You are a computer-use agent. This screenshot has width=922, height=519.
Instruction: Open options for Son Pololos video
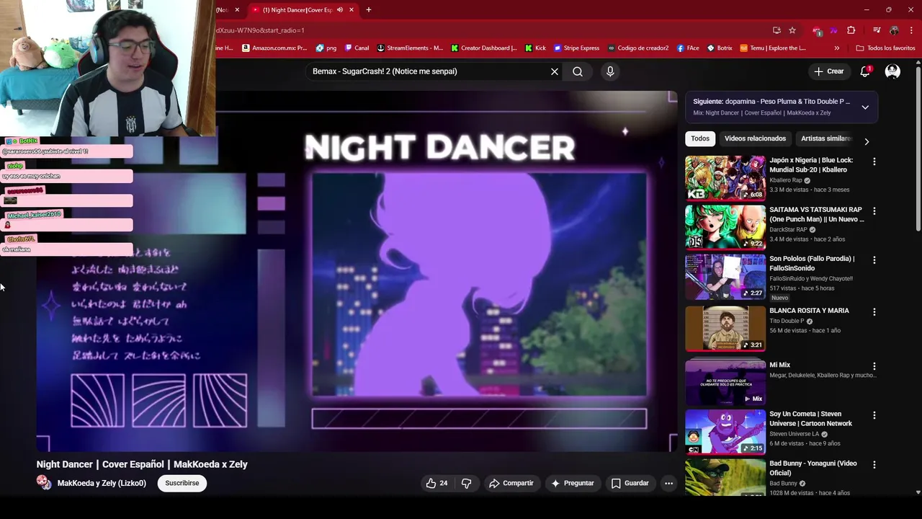[874, 260]
